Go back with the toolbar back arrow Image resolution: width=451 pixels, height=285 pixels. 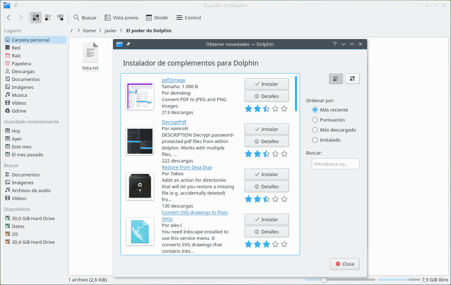tap(9, 18)
